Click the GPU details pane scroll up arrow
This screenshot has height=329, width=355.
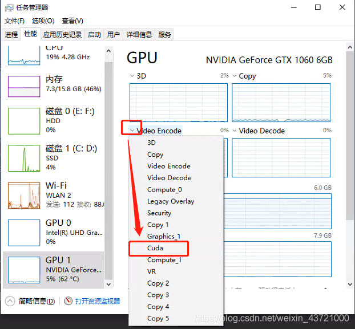pyautogui.click(x=350, y=47)
